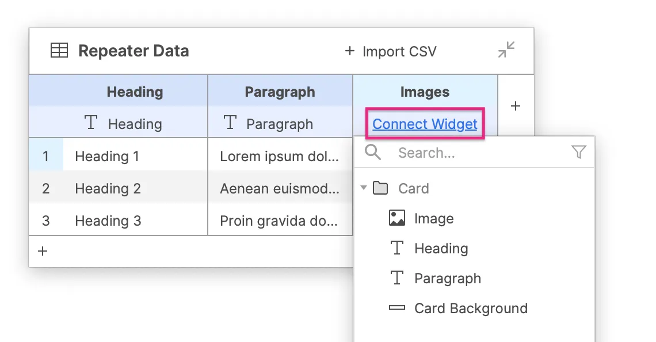Add a new row with plus icon
The height and width of the screenshot is (342, 656).
coord(43,251)
